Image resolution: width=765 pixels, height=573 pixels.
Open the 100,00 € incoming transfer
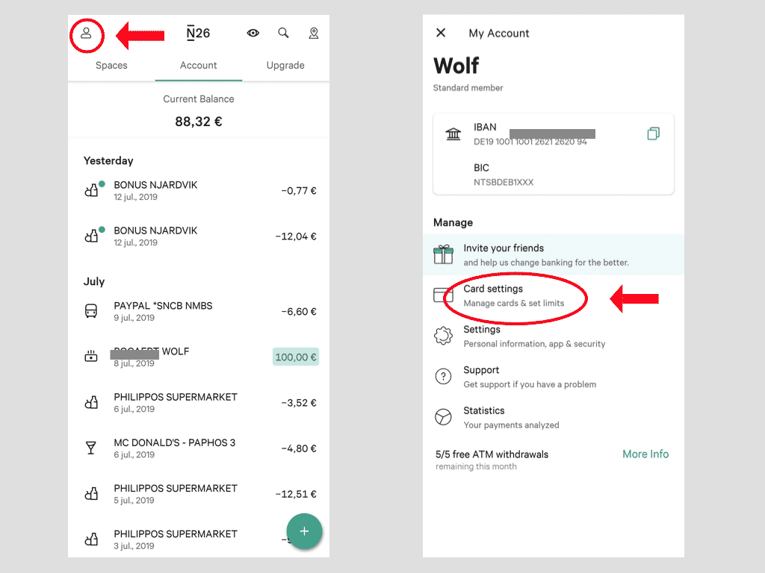pyautogui.click(x=295, y=357)
